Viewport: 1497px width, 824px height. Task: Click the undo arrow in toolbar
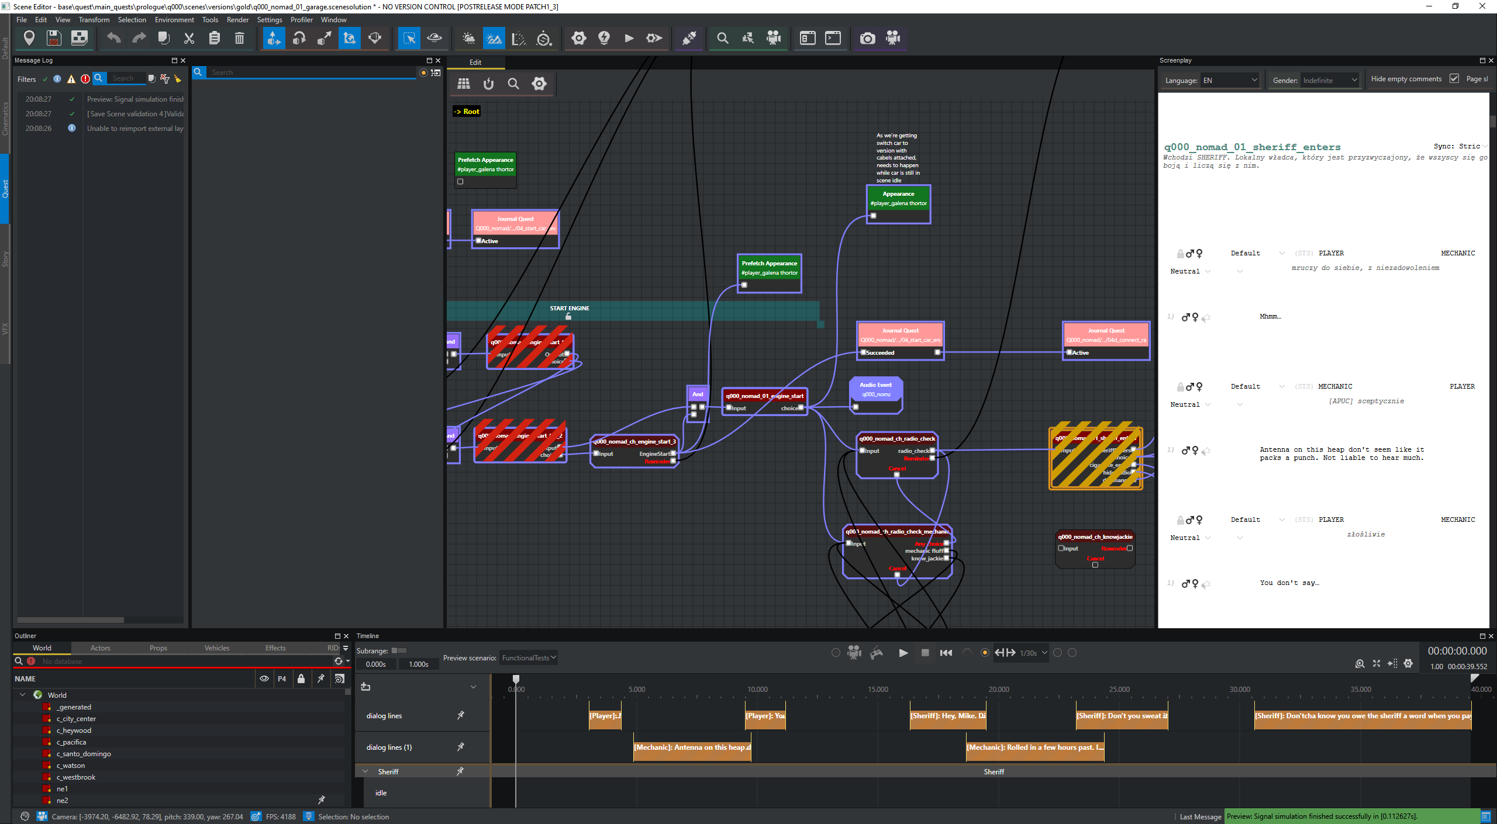pyautogui.click(x=113, y=39)
